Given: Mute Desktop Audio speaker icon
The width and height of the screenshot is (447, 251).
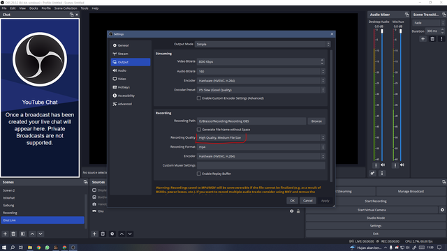Looking at the screenshot, I should [x=383, y=165].
